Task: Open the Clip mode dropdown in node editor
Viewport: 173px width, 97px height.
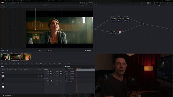Action: coord(160,5)
